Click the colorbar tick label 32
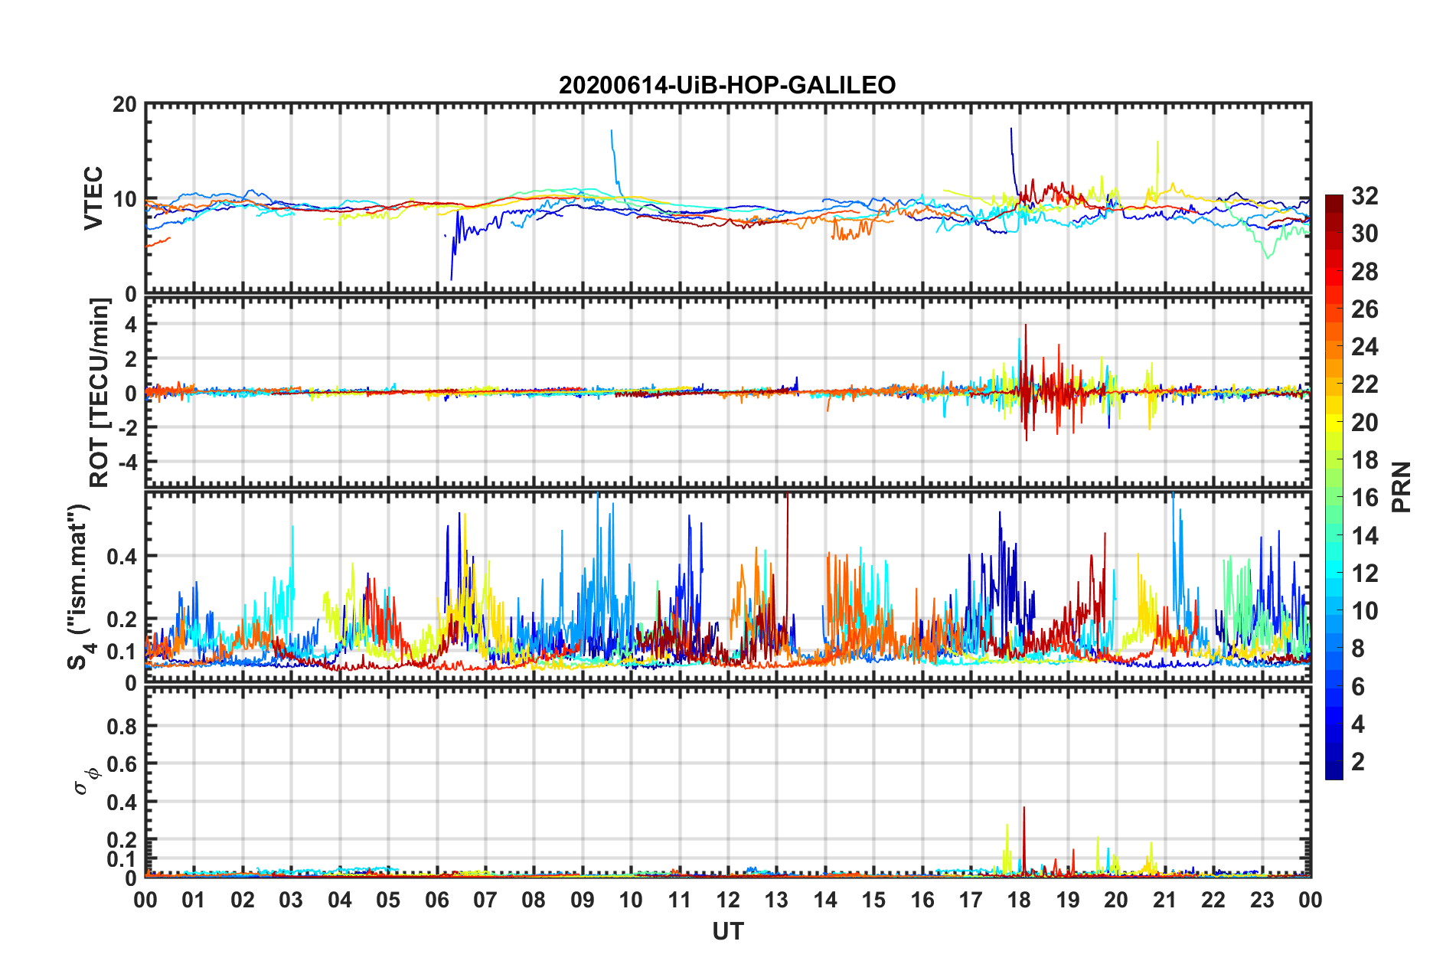 tap(1364, 196)
